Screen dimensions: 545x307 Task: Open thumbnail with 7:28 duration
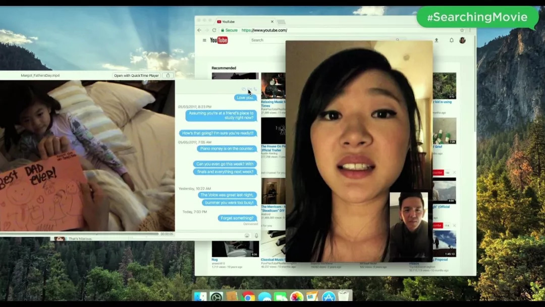445,131
